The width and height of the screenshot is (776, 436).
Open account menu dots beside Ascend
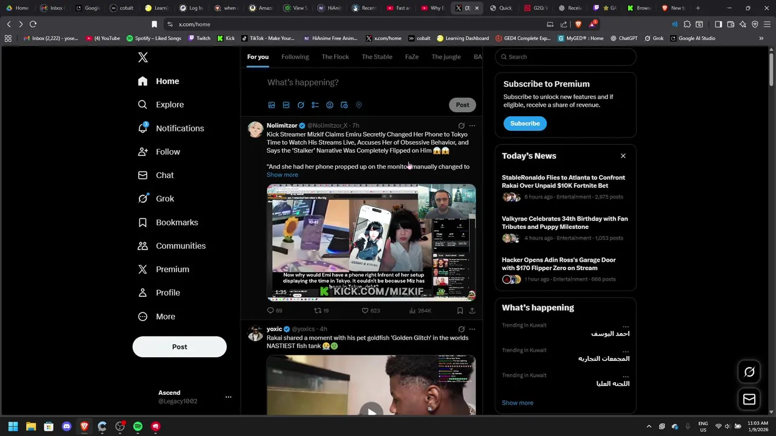pos(229,397)
